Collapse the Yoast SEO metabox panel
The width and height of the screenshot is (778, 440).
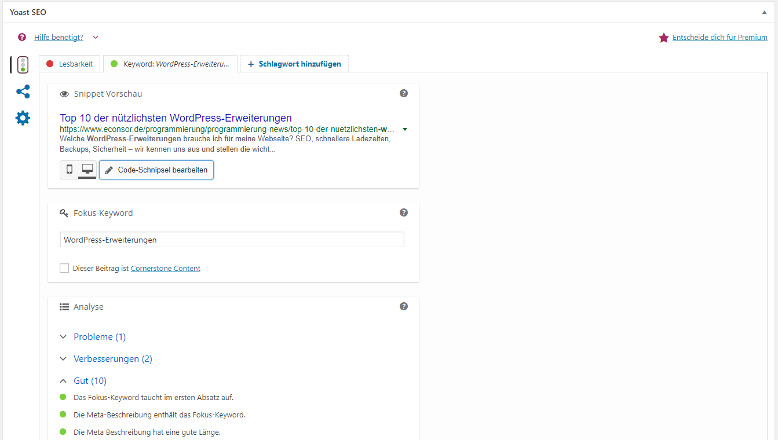[764, 12]
